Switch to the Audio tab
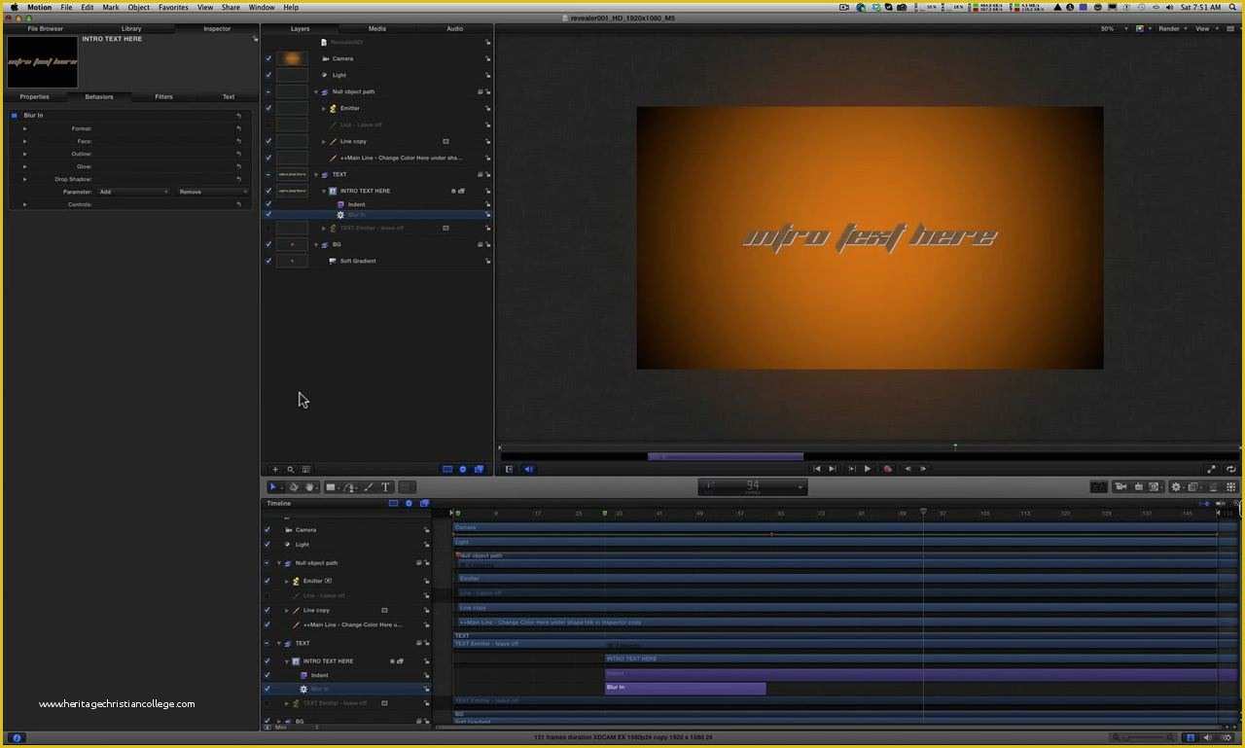Viewport: 1245px width, 748px height. pos(454,28)
